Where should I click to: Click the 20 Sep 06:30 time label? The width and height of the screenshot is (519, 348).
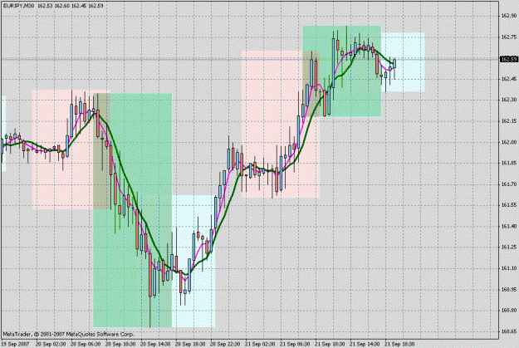(x=86, y=344)
